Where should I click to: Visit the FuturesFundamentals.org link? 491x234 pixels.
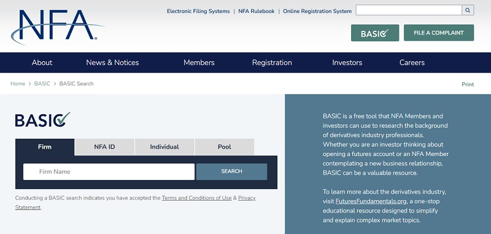point(371,201)
